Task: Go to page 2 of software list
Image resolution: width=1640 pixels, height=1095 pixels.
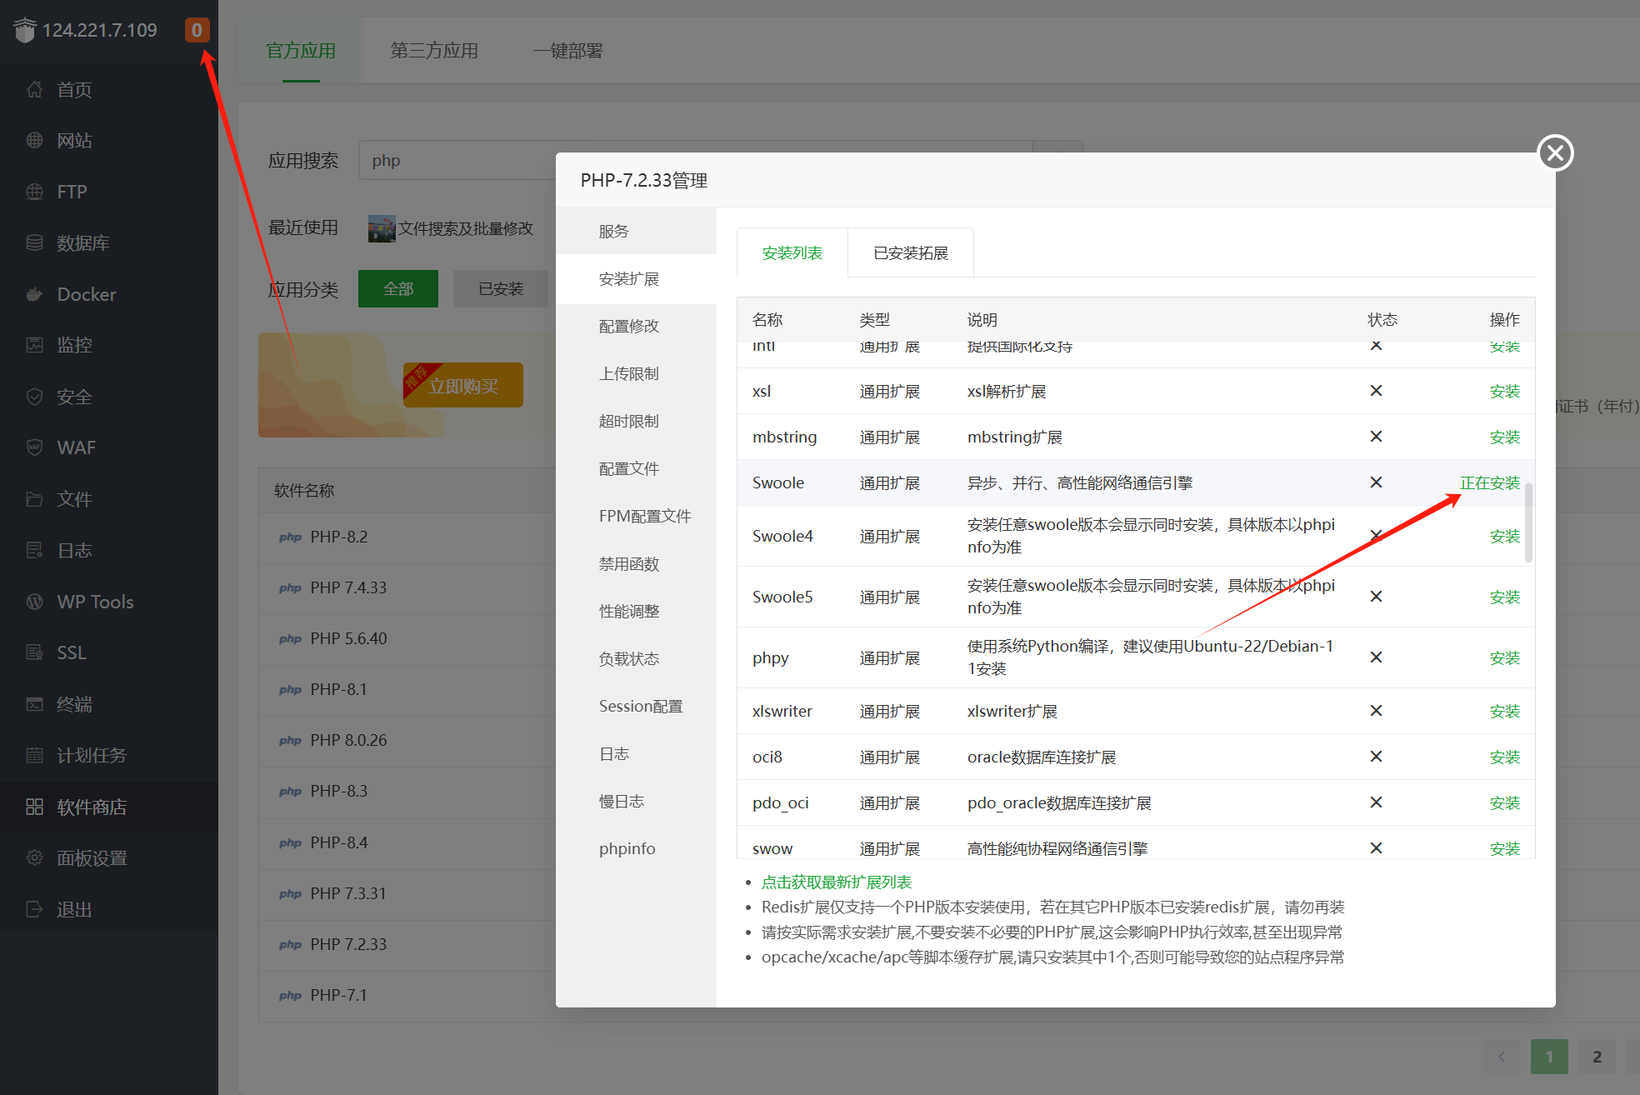Action: 1597,1057
